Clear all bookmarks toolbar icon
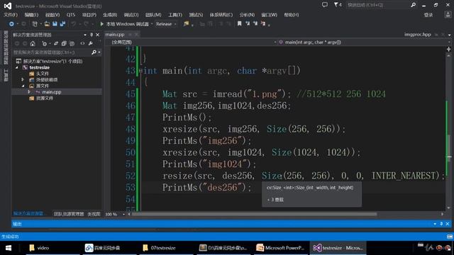This screenshot has width=454, height=255. coord(263,23)
